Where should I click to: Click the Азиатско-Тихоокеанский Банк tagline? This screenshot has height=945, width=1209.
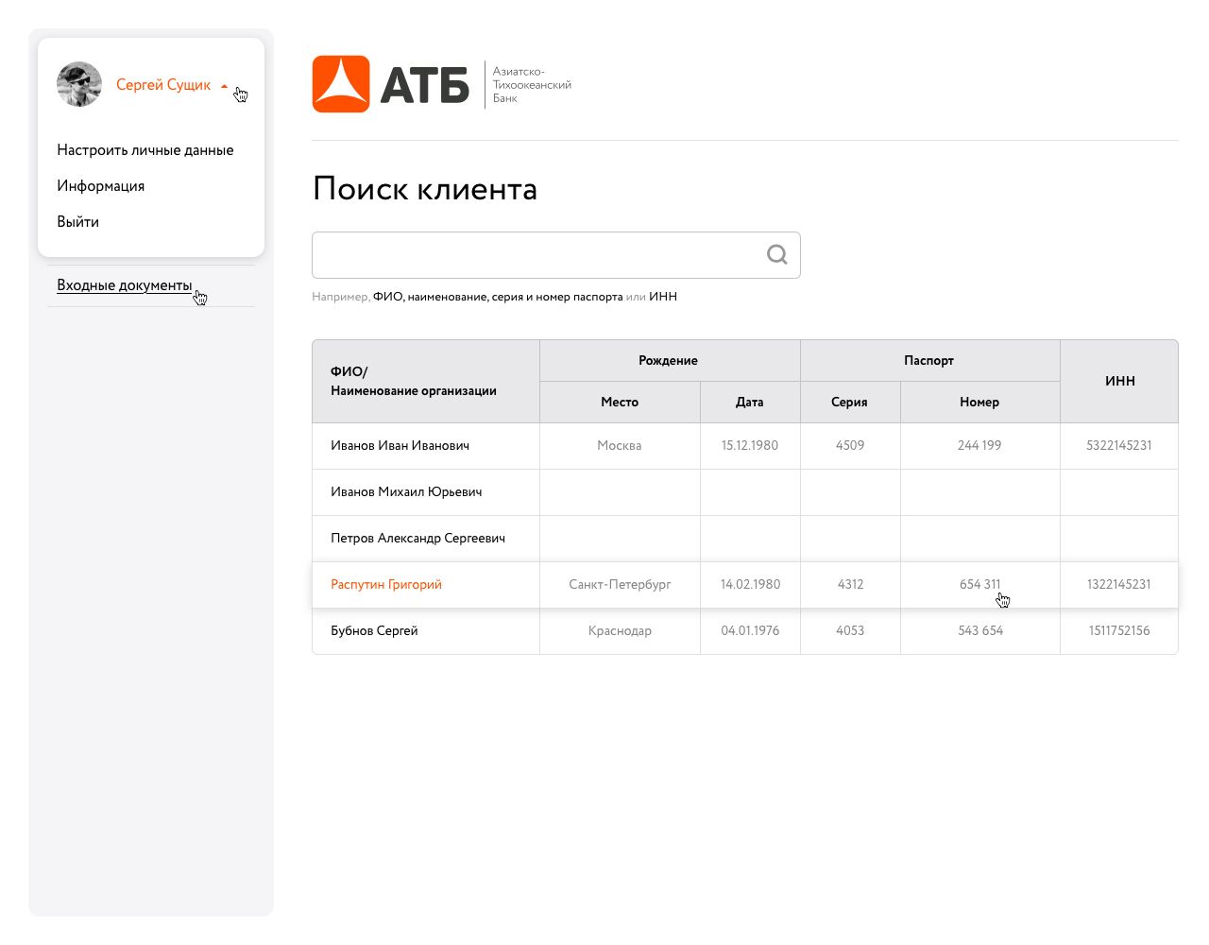coord(532,84)
